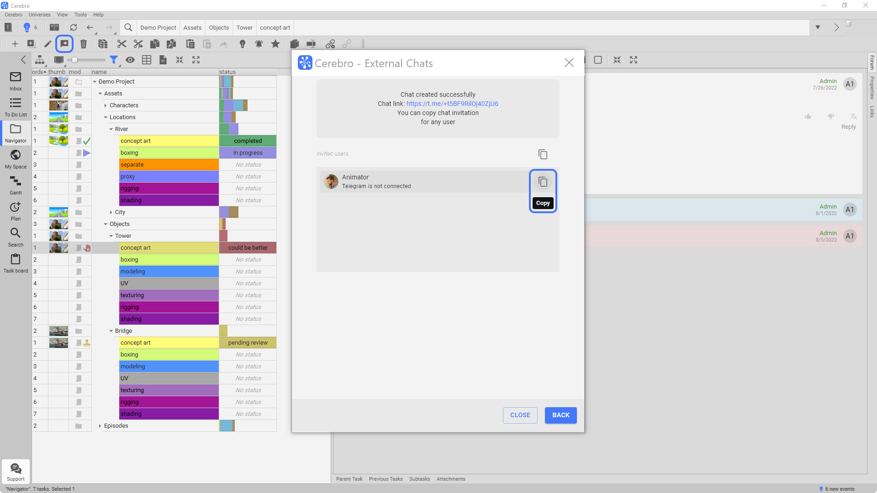Toggle the task filter funnel
The height and width of the screenshot is (493, 877).
114,60
